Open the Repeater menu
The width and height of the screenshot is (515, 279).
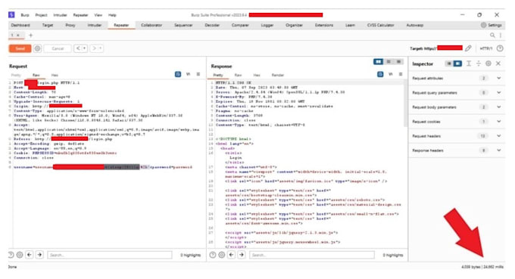coord(80,15)
